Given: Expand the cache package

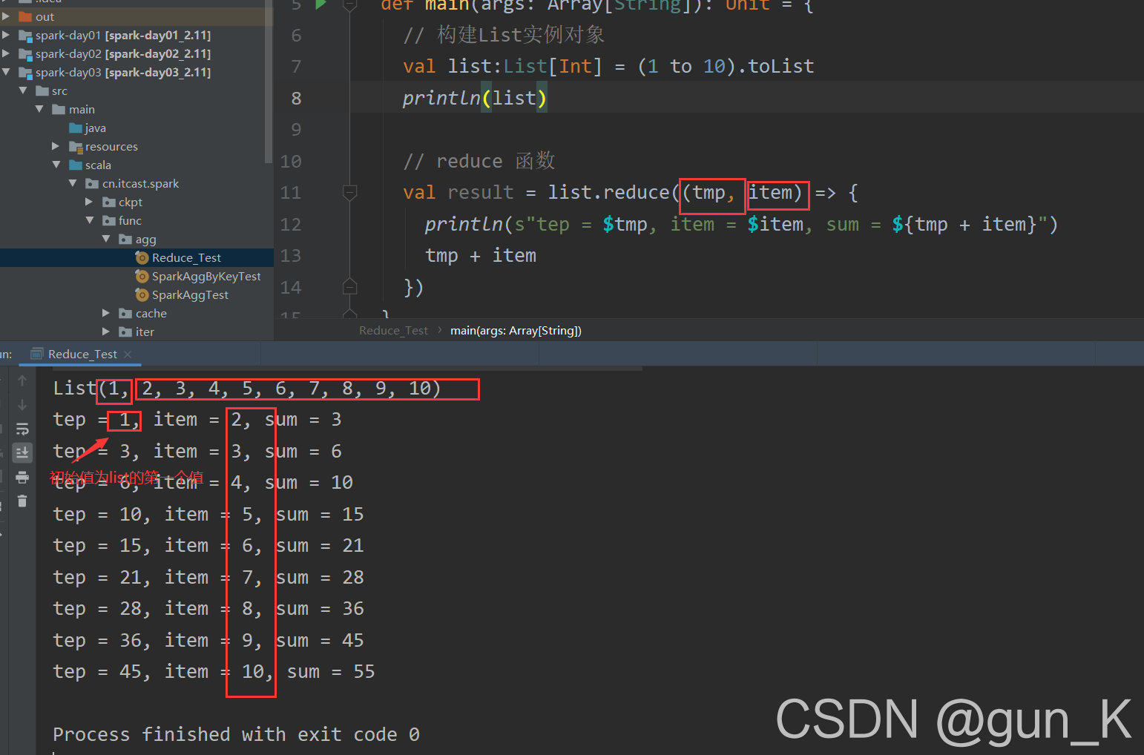Looking at the screenshot, I should [106, 313].
